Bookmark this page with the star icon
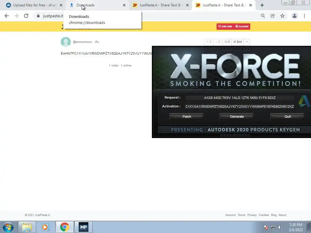 point(282,16)
